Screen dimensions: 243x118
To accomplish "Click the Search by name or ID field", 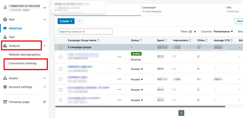I will [x=85, y=32].
